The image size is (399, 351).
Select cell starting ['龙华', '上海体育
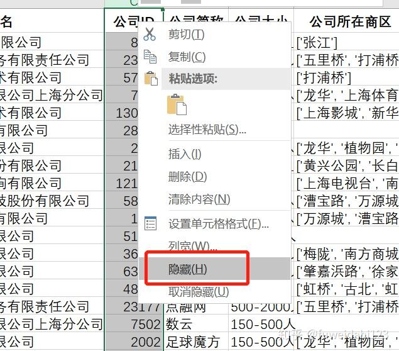click(347, 95)
